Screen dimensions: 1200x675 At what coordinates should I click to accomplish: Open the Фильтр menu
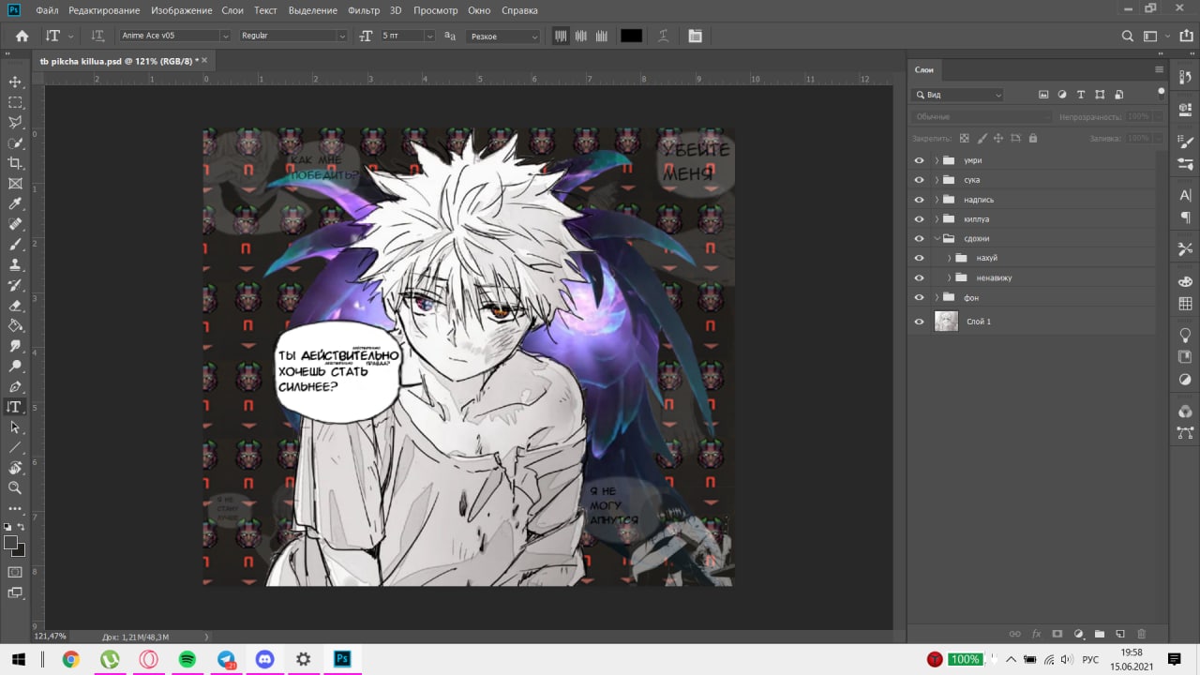tap(364, 10)
